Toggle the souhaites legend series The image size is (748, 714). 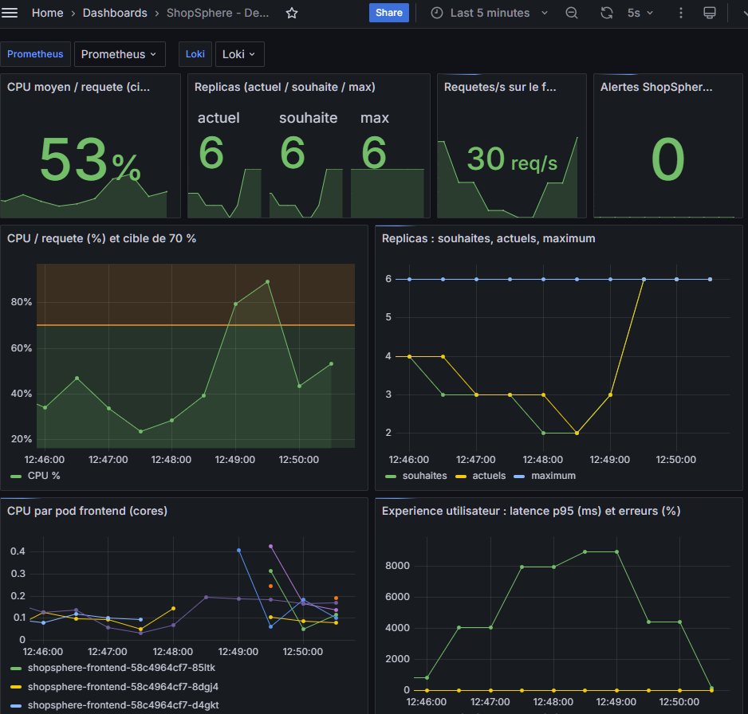[x=424, y=476]
